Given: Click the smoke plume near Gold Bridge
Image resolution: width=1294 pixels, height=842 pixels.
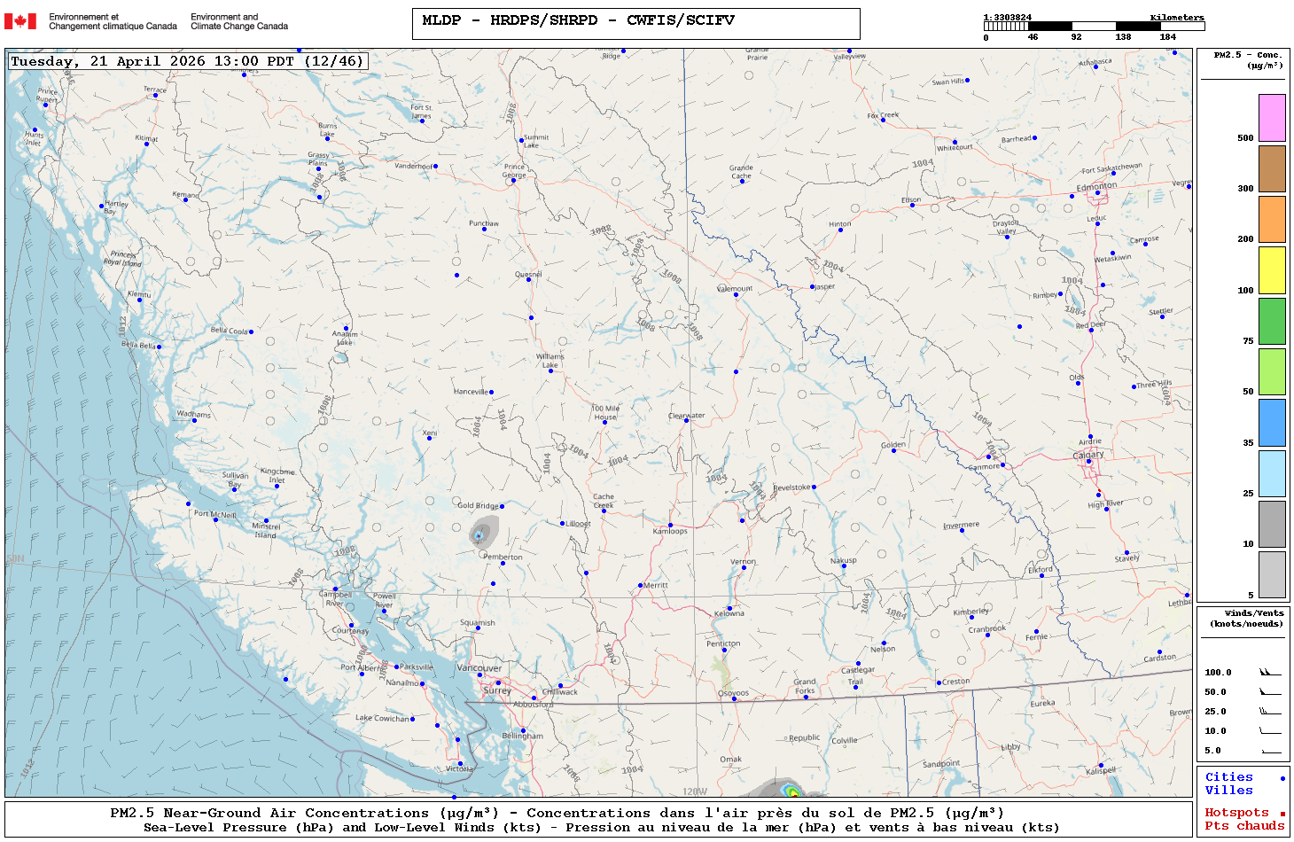Looking at the screenshot, I should (480, 534).
